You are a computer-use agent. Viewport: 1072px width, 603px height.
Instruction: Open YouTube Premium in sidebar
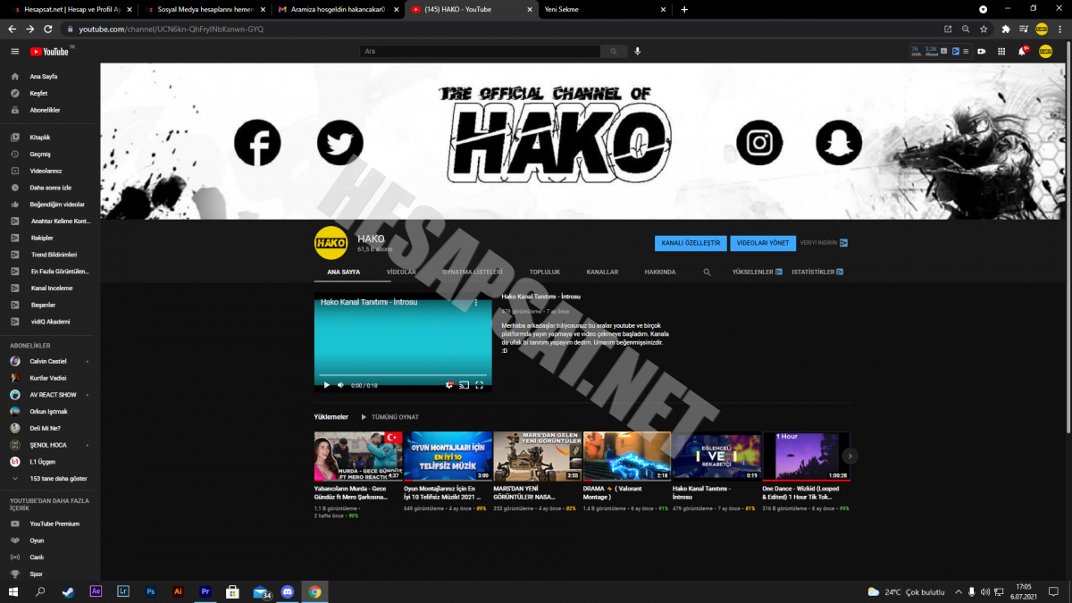(54, 524)
